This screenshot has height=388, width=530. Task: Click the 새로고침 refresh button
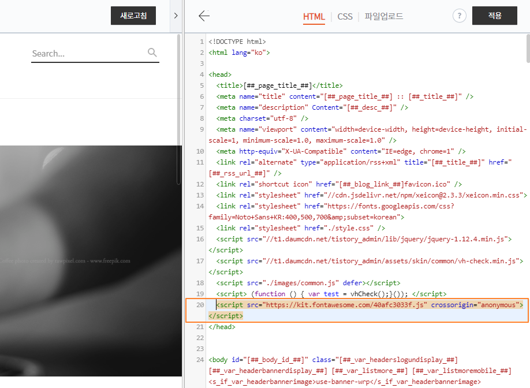133,16
